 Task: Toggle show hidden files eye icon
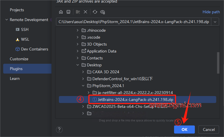click(102, 12)
